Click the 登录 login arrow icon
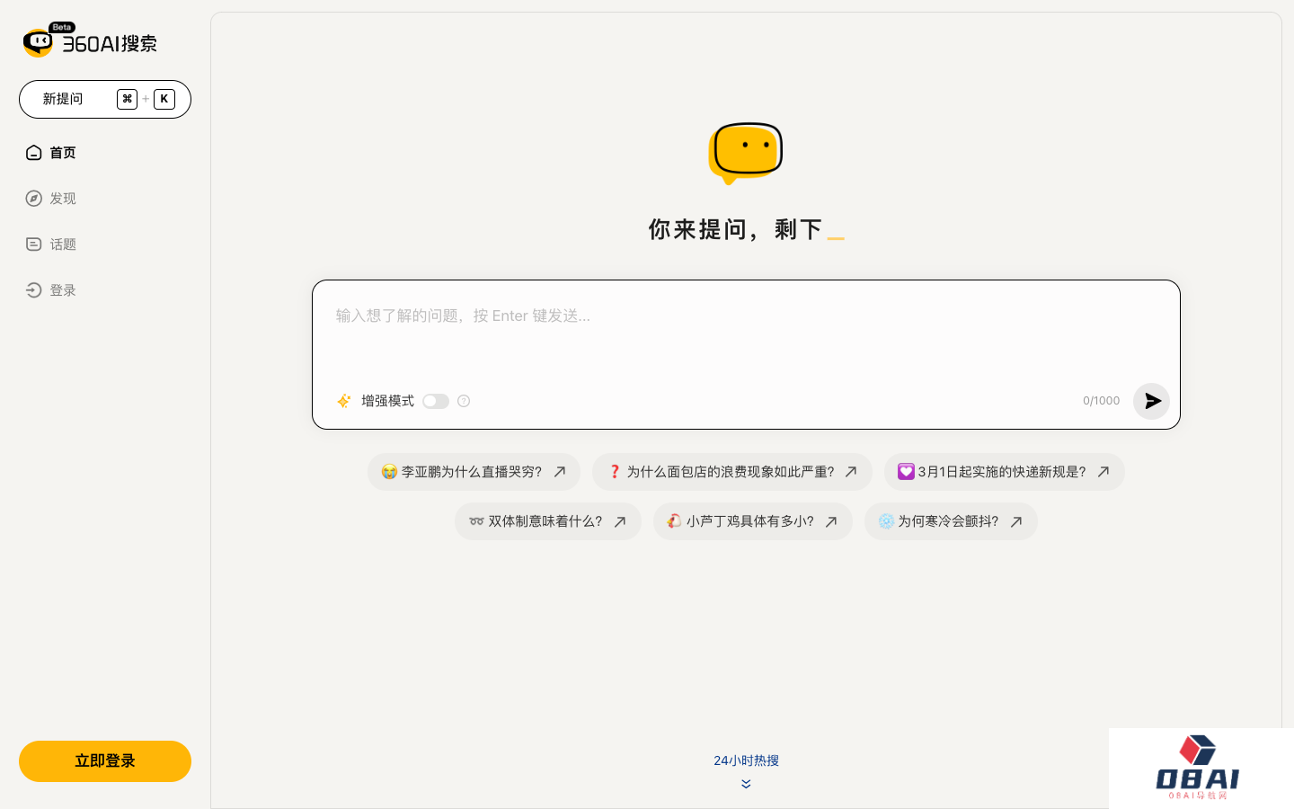Screen dimensions: 1294x809 34,290
